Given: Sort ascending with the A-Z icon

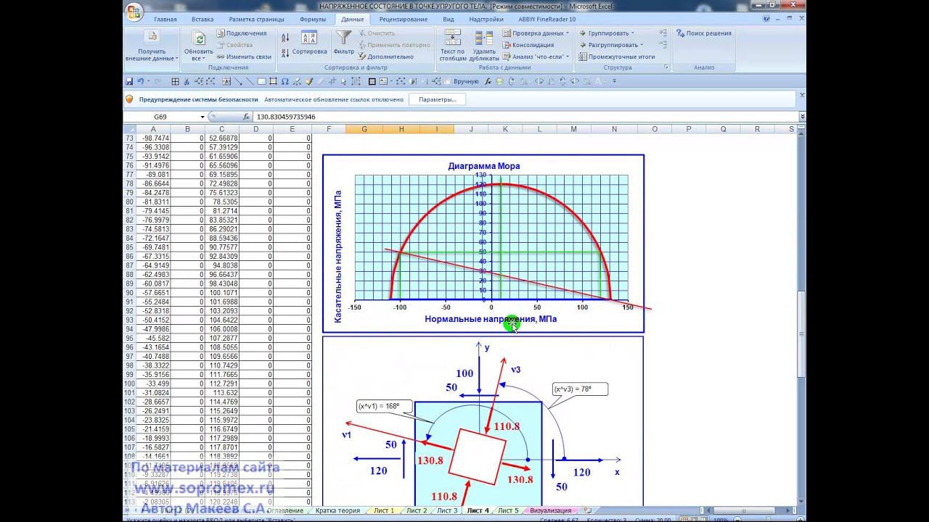Looking at the screenshot, I should (x=285, y=38).
